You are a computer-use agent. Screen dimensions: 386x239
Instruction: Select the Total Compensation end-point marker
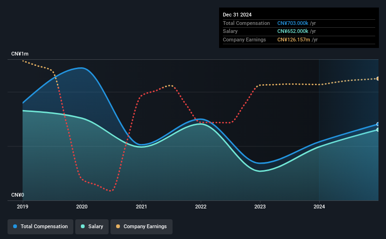(378, 124)
